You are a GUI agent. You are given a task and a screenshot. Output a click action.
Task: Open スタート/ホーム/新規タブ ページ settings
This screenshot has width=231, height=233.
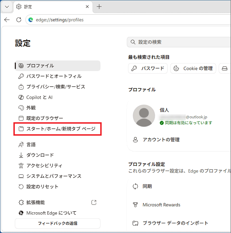click(x=58, y=129)
